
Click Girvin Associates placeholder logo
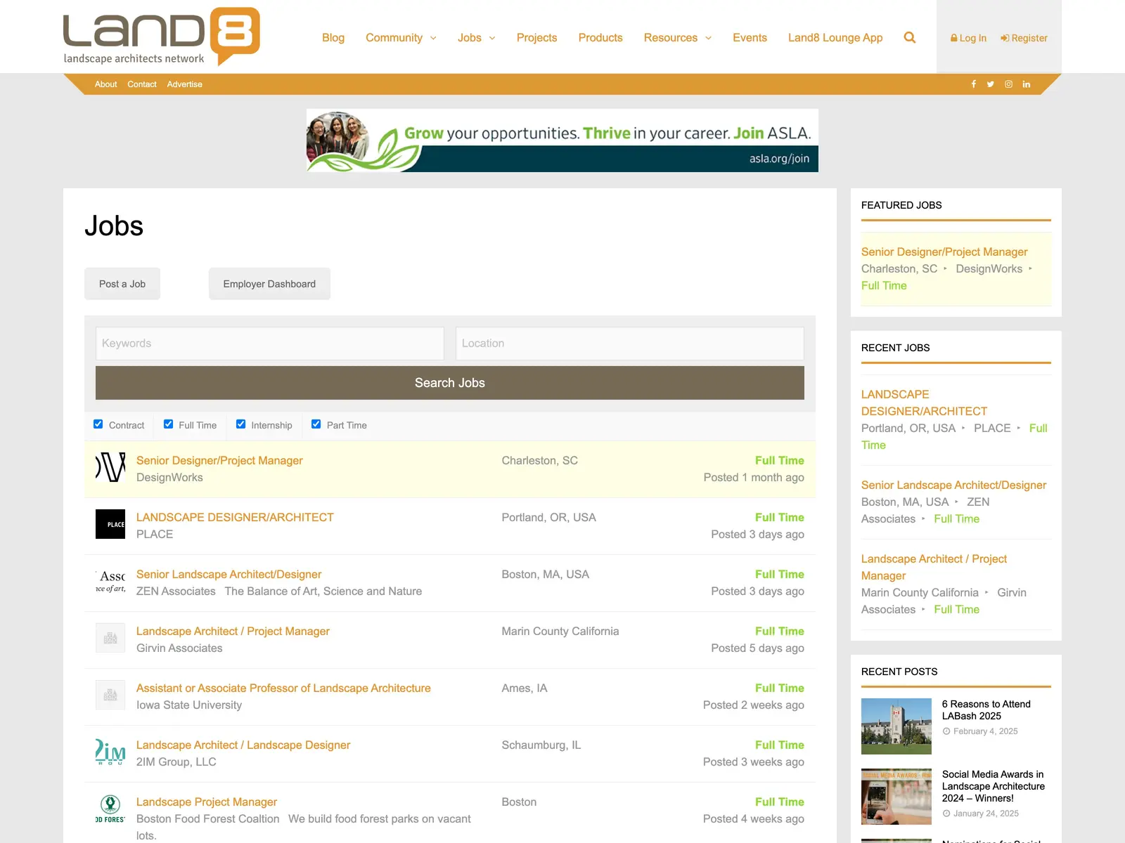click(110, 638)
